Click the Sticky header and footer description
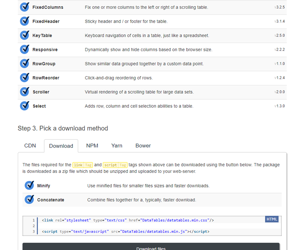297x250 pixels. (126, 21)
